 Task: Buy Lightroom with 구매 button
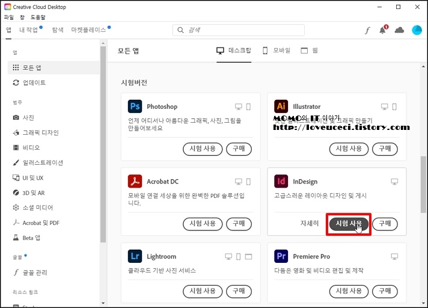239,291
